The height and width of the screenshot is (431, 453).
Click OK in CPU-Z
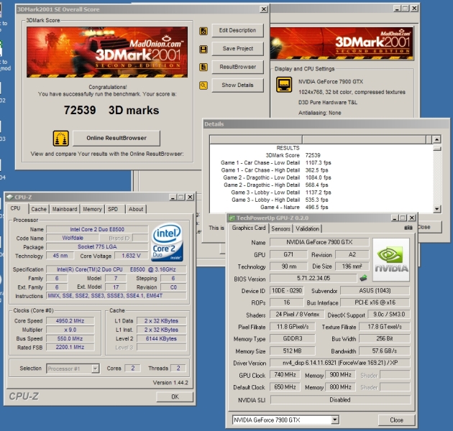(175, 397)
